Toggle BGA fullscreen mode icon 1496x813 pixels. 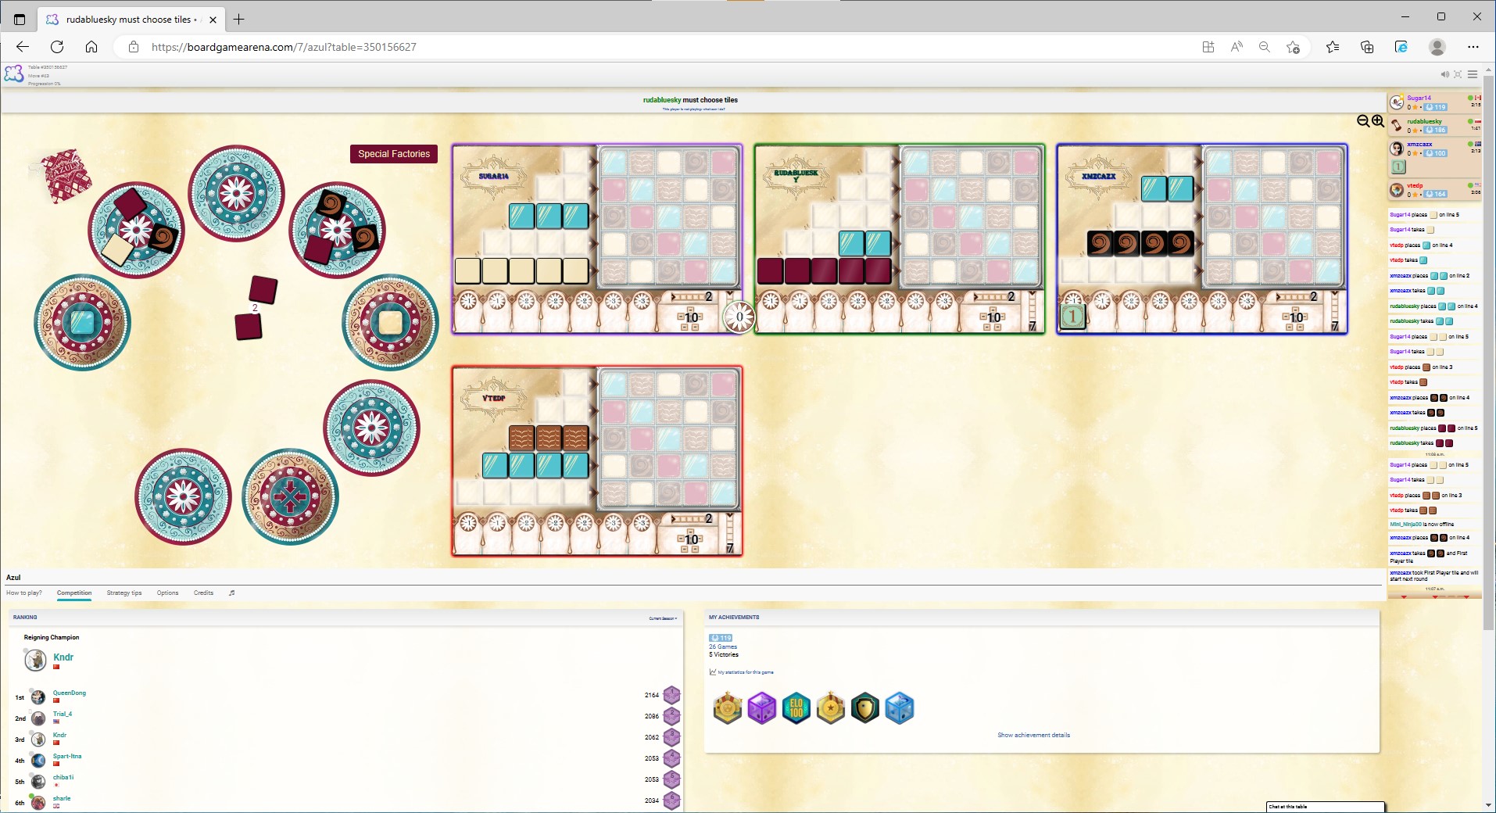1458,74
